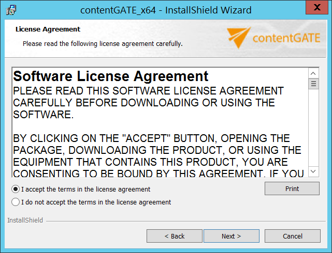Proceed using the "Next >" button
Screen dimensions: 332x253
(x=231, y=236)
